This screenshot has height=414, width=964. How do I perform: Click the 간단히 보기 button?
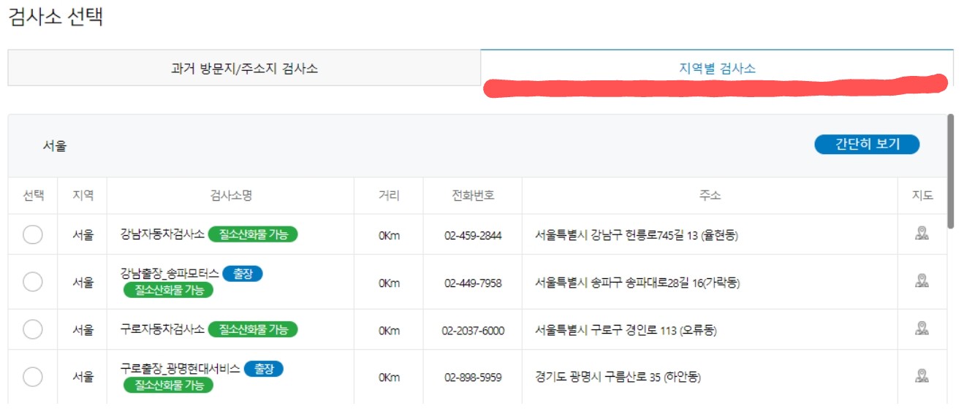click(867, 145)
